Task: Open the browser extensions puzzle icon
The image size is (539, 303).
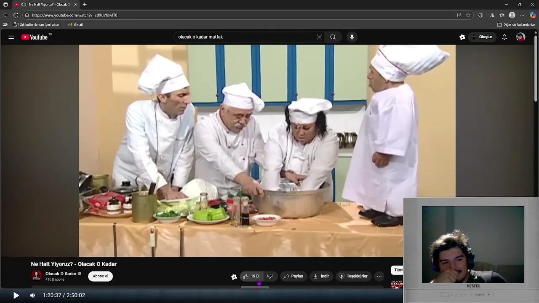Action: (480, 15)
